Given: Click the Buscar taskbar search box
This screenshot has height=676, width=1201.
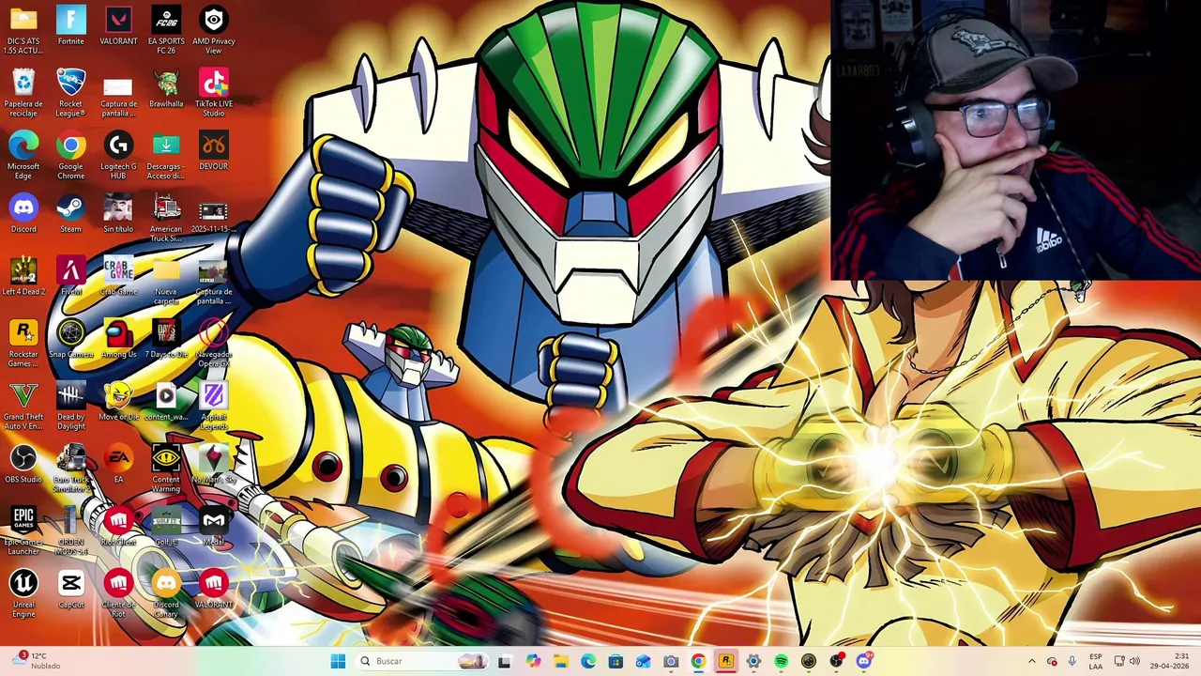Looking at the screenshot, I should pos(424,661).
